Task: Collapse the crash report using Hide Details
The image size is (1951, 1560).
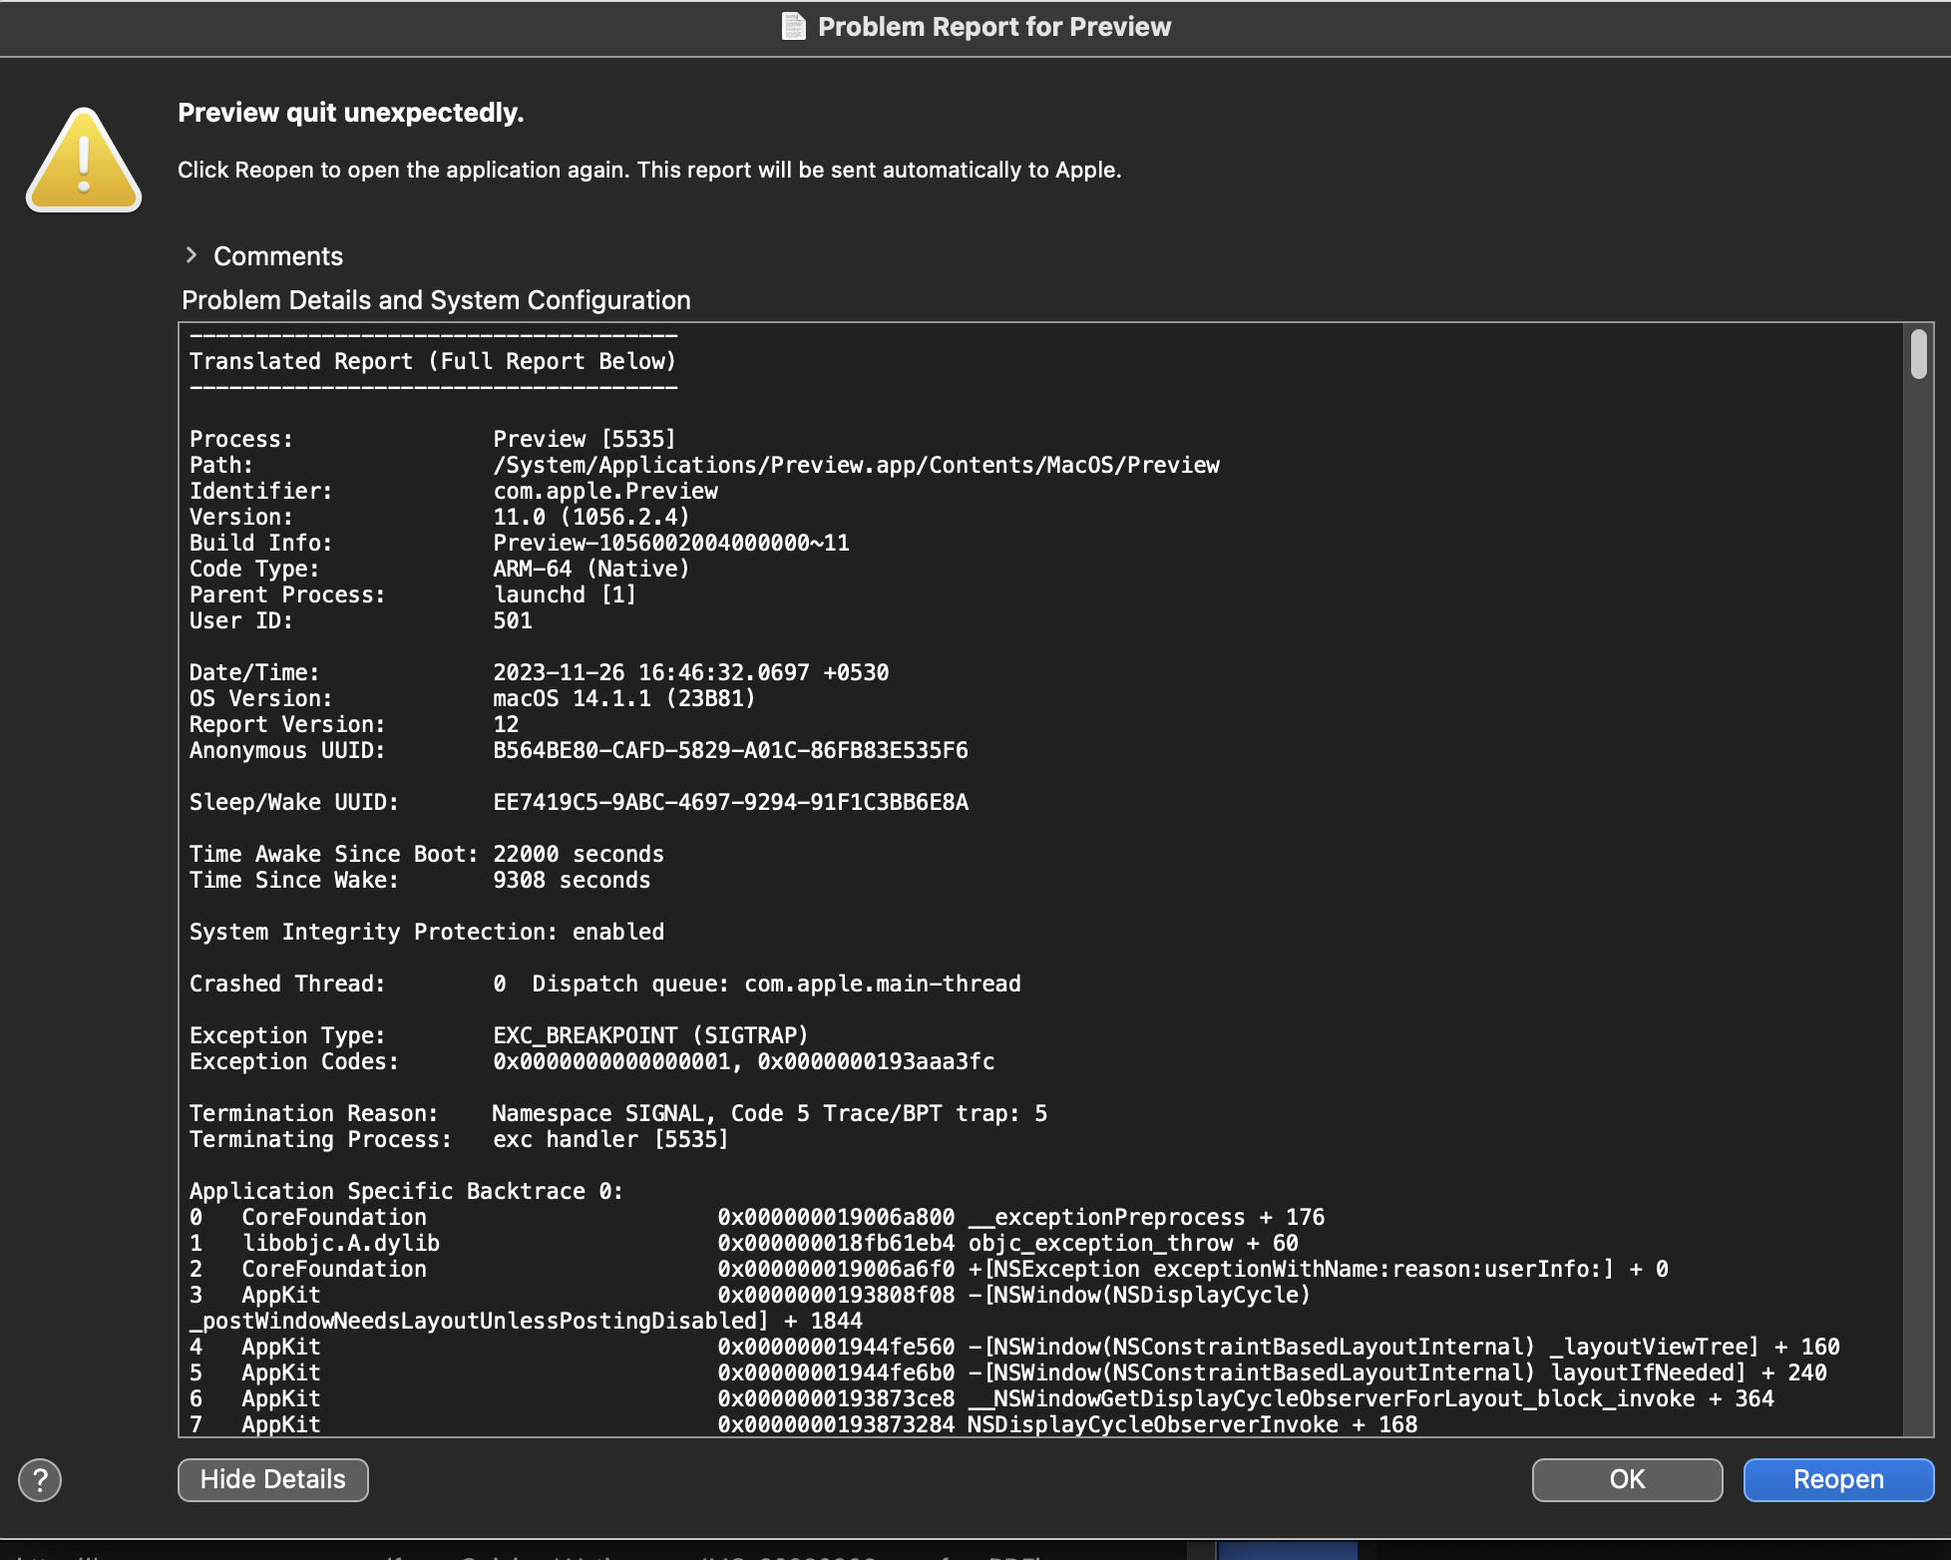Action: [272, 1480]
